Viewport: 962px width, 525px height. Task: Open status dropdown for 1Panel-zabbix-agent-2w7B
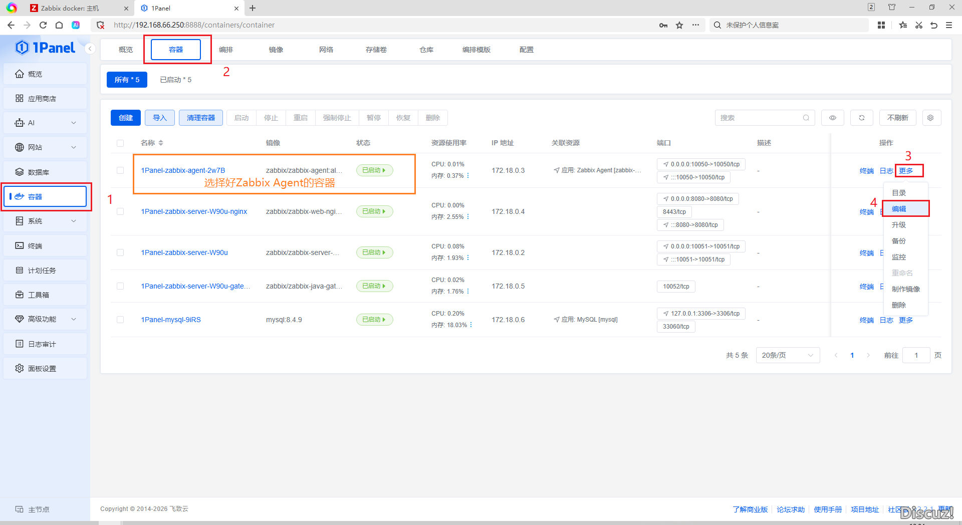pos(375,170)
